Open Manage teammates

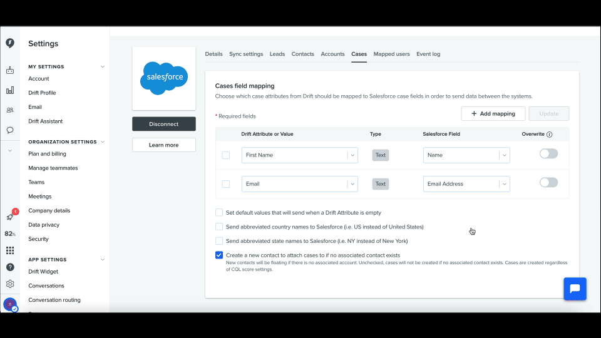point(53,168)
